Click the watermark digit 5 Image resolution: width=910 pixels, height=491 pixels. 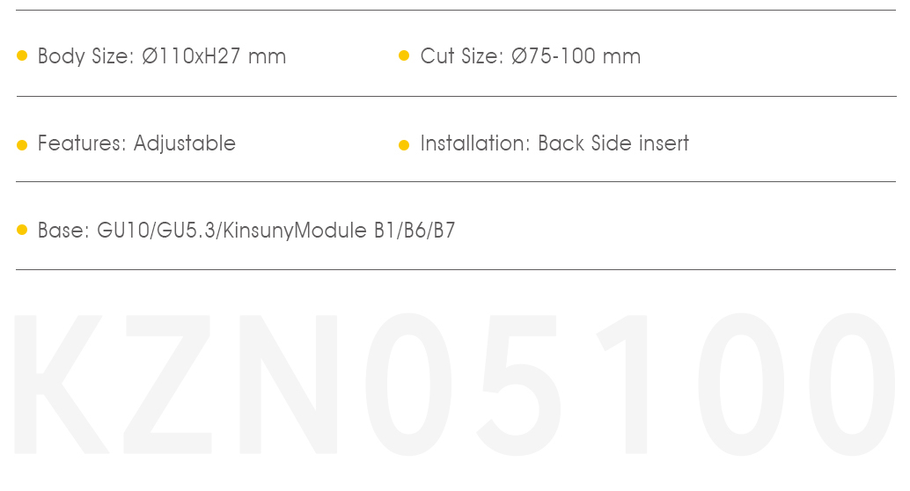coord(518,385)
